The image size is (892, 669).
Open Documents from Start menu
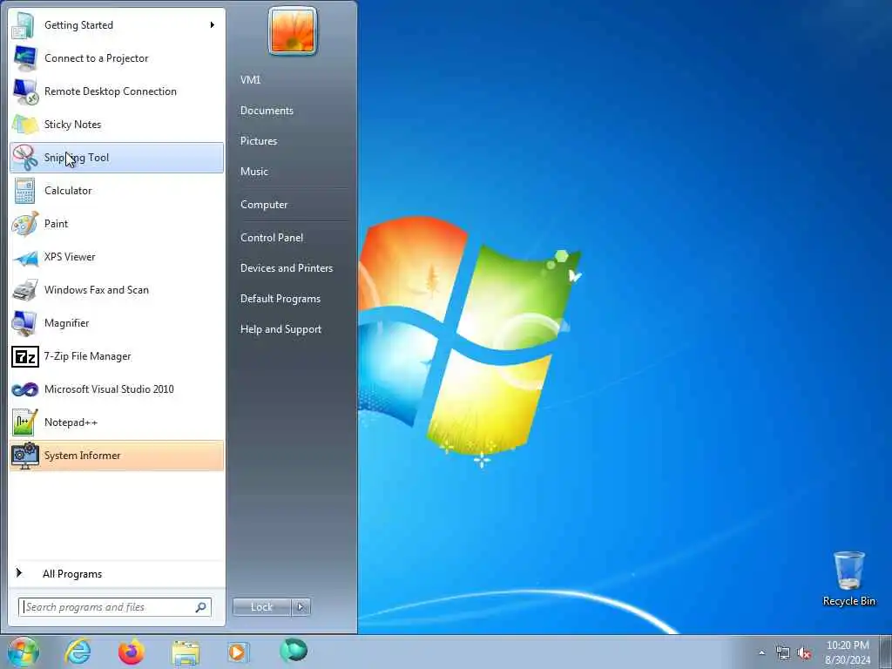(x=267, y=111)
